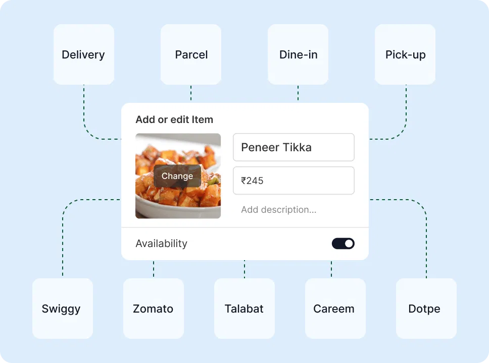Click the Change button on the dish photo
Image resolution: width=489 pixels, height=363 pixels.
click(x=177, y=176)
